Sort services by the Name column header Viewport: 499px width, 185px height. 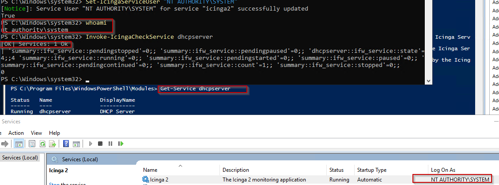150,170
